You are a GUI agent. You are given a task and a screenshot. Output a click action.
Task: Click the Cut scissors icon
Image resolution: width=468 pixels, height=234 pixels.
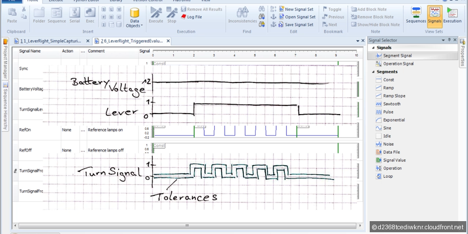pyautogui.click(x=23, y=9)
